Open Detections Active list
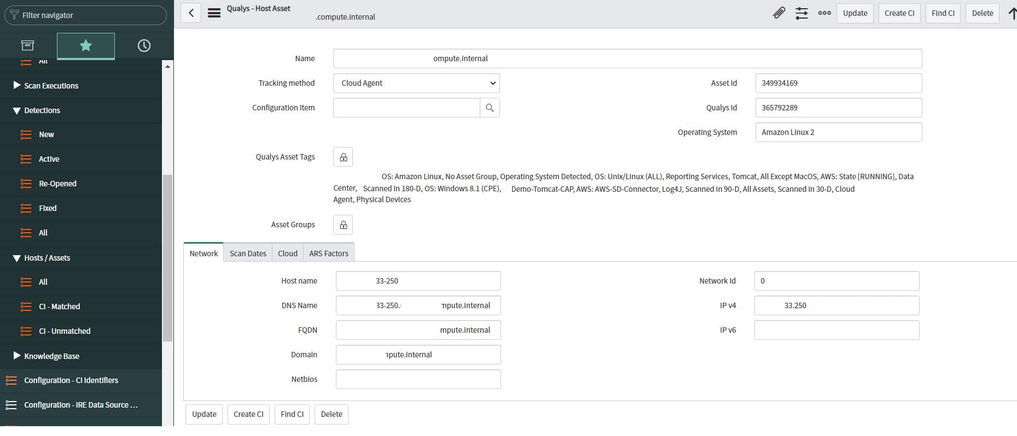This screenshot has width=1017, height=436. [x=49, y=159]
